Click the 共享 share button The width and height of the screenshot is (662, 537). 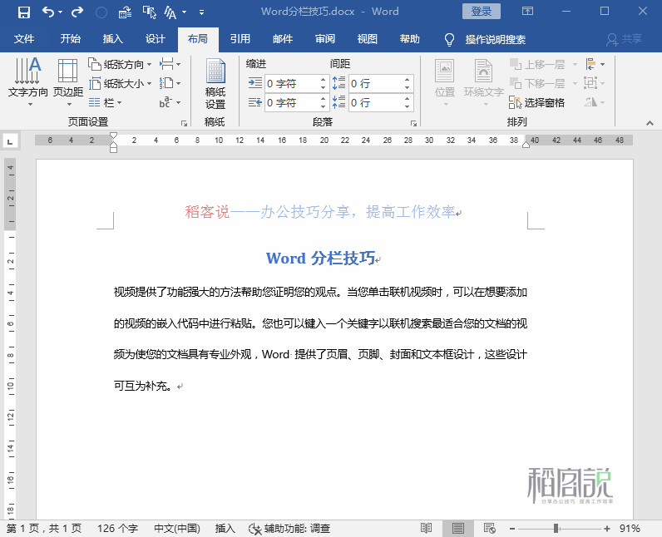point(624,39)
